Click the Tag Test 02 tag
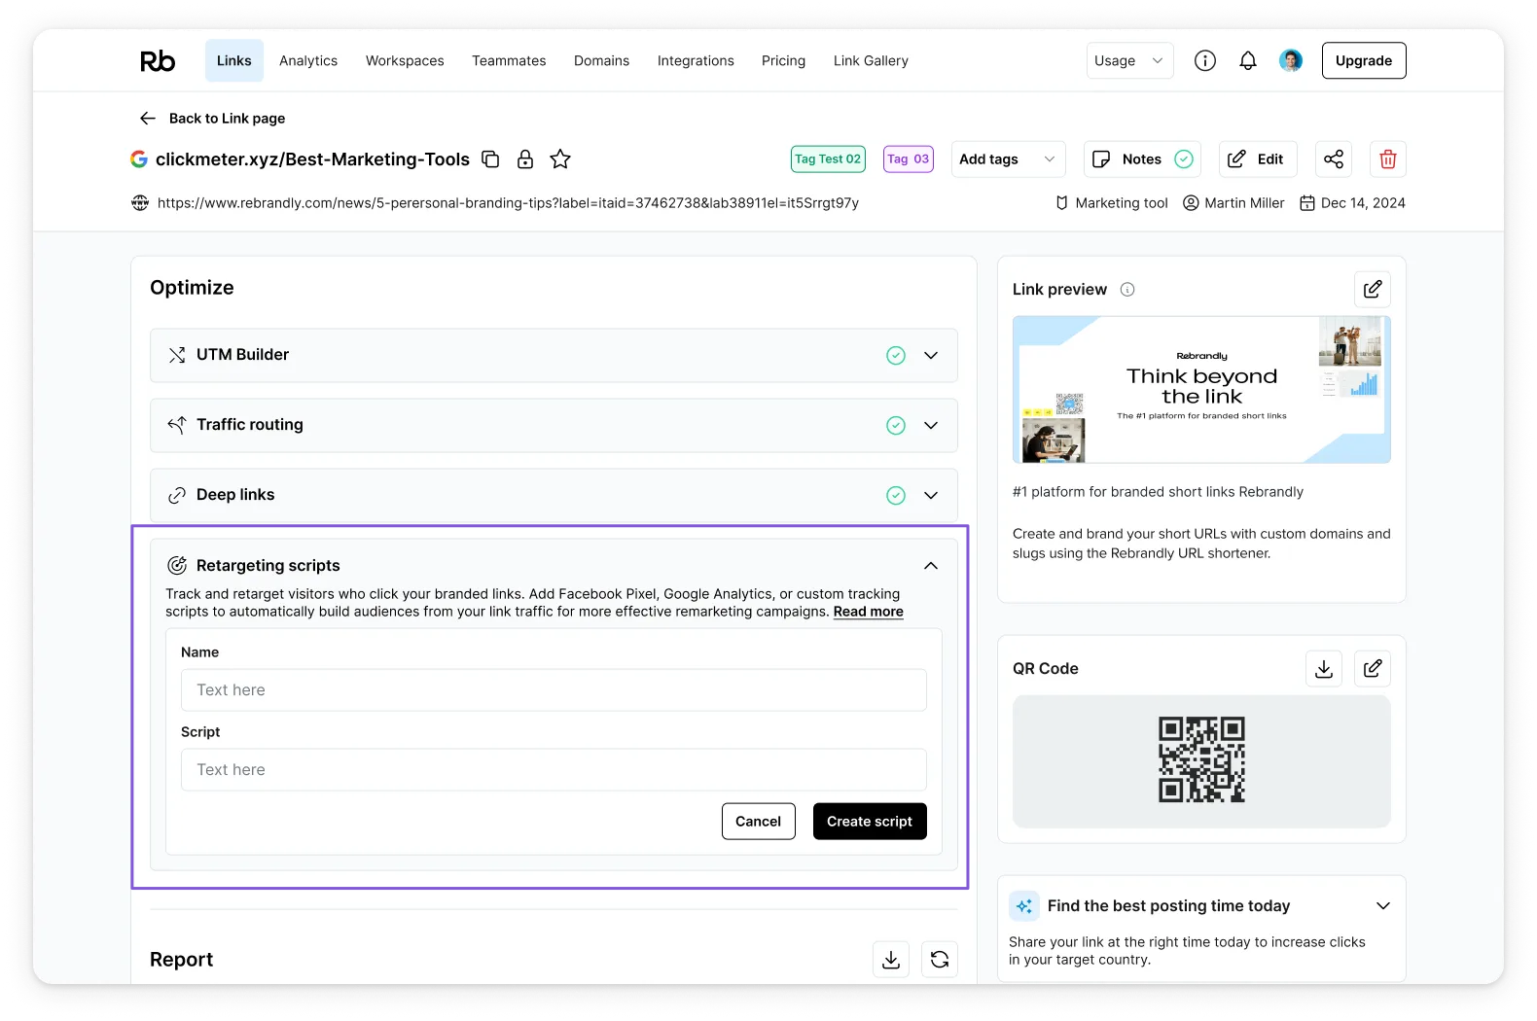Screen dimensions: 1537x1021 pyautogui.click(x=828, y=159)
